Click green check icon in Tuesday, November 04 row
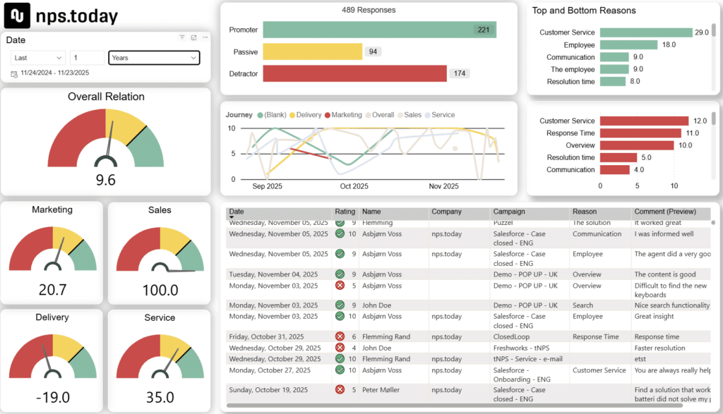The height and width of the screenshot is (414, 723). 340,275
